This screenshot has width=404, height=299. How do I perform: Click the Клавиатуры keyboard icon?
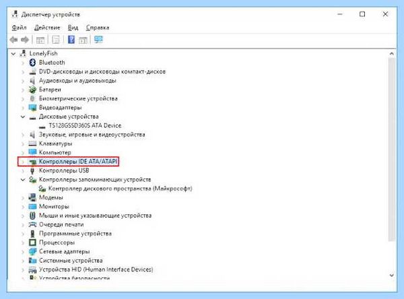[x=32, y=143]
